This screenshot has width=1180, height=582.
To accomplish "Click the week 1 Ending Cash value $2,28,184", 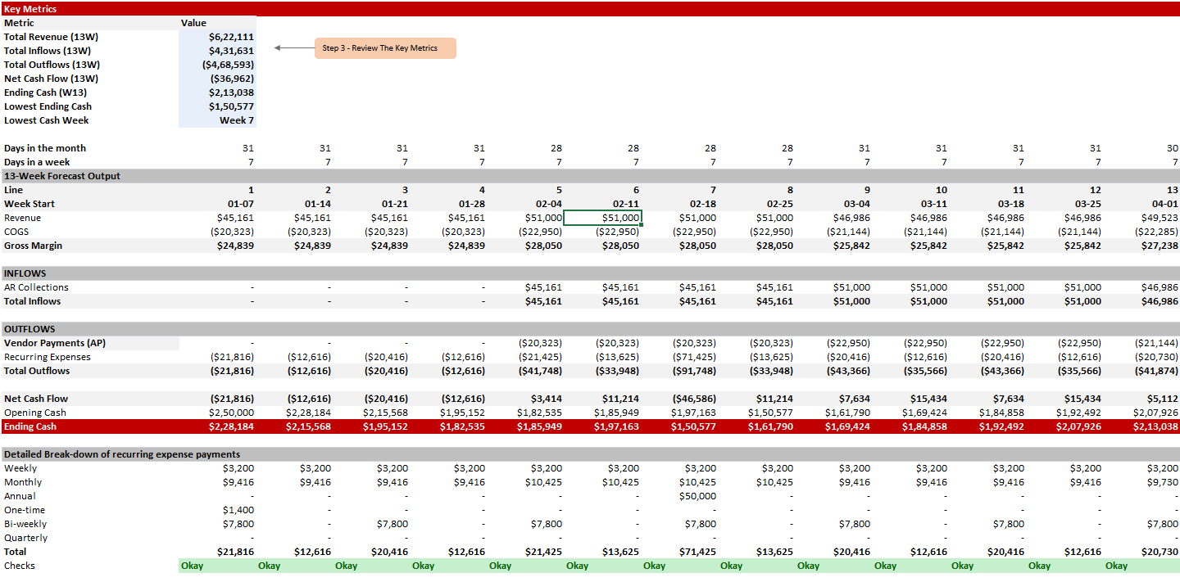I will (x=231, y=426).
